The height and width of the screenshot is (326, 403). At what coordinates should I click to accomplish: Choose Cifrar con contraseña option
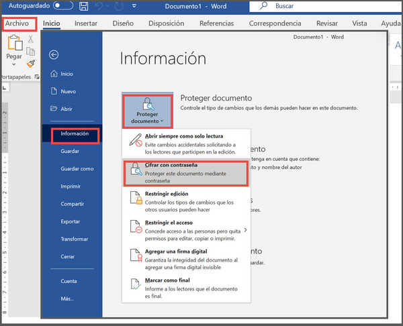click(x=186, y=172)
